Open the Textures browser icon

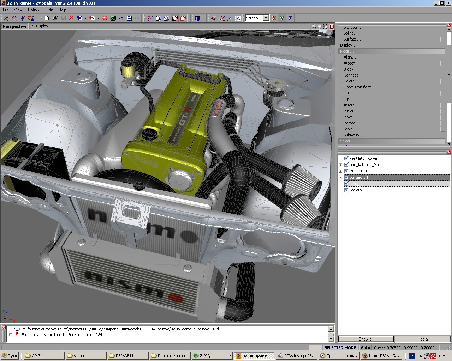coord(113,18)
